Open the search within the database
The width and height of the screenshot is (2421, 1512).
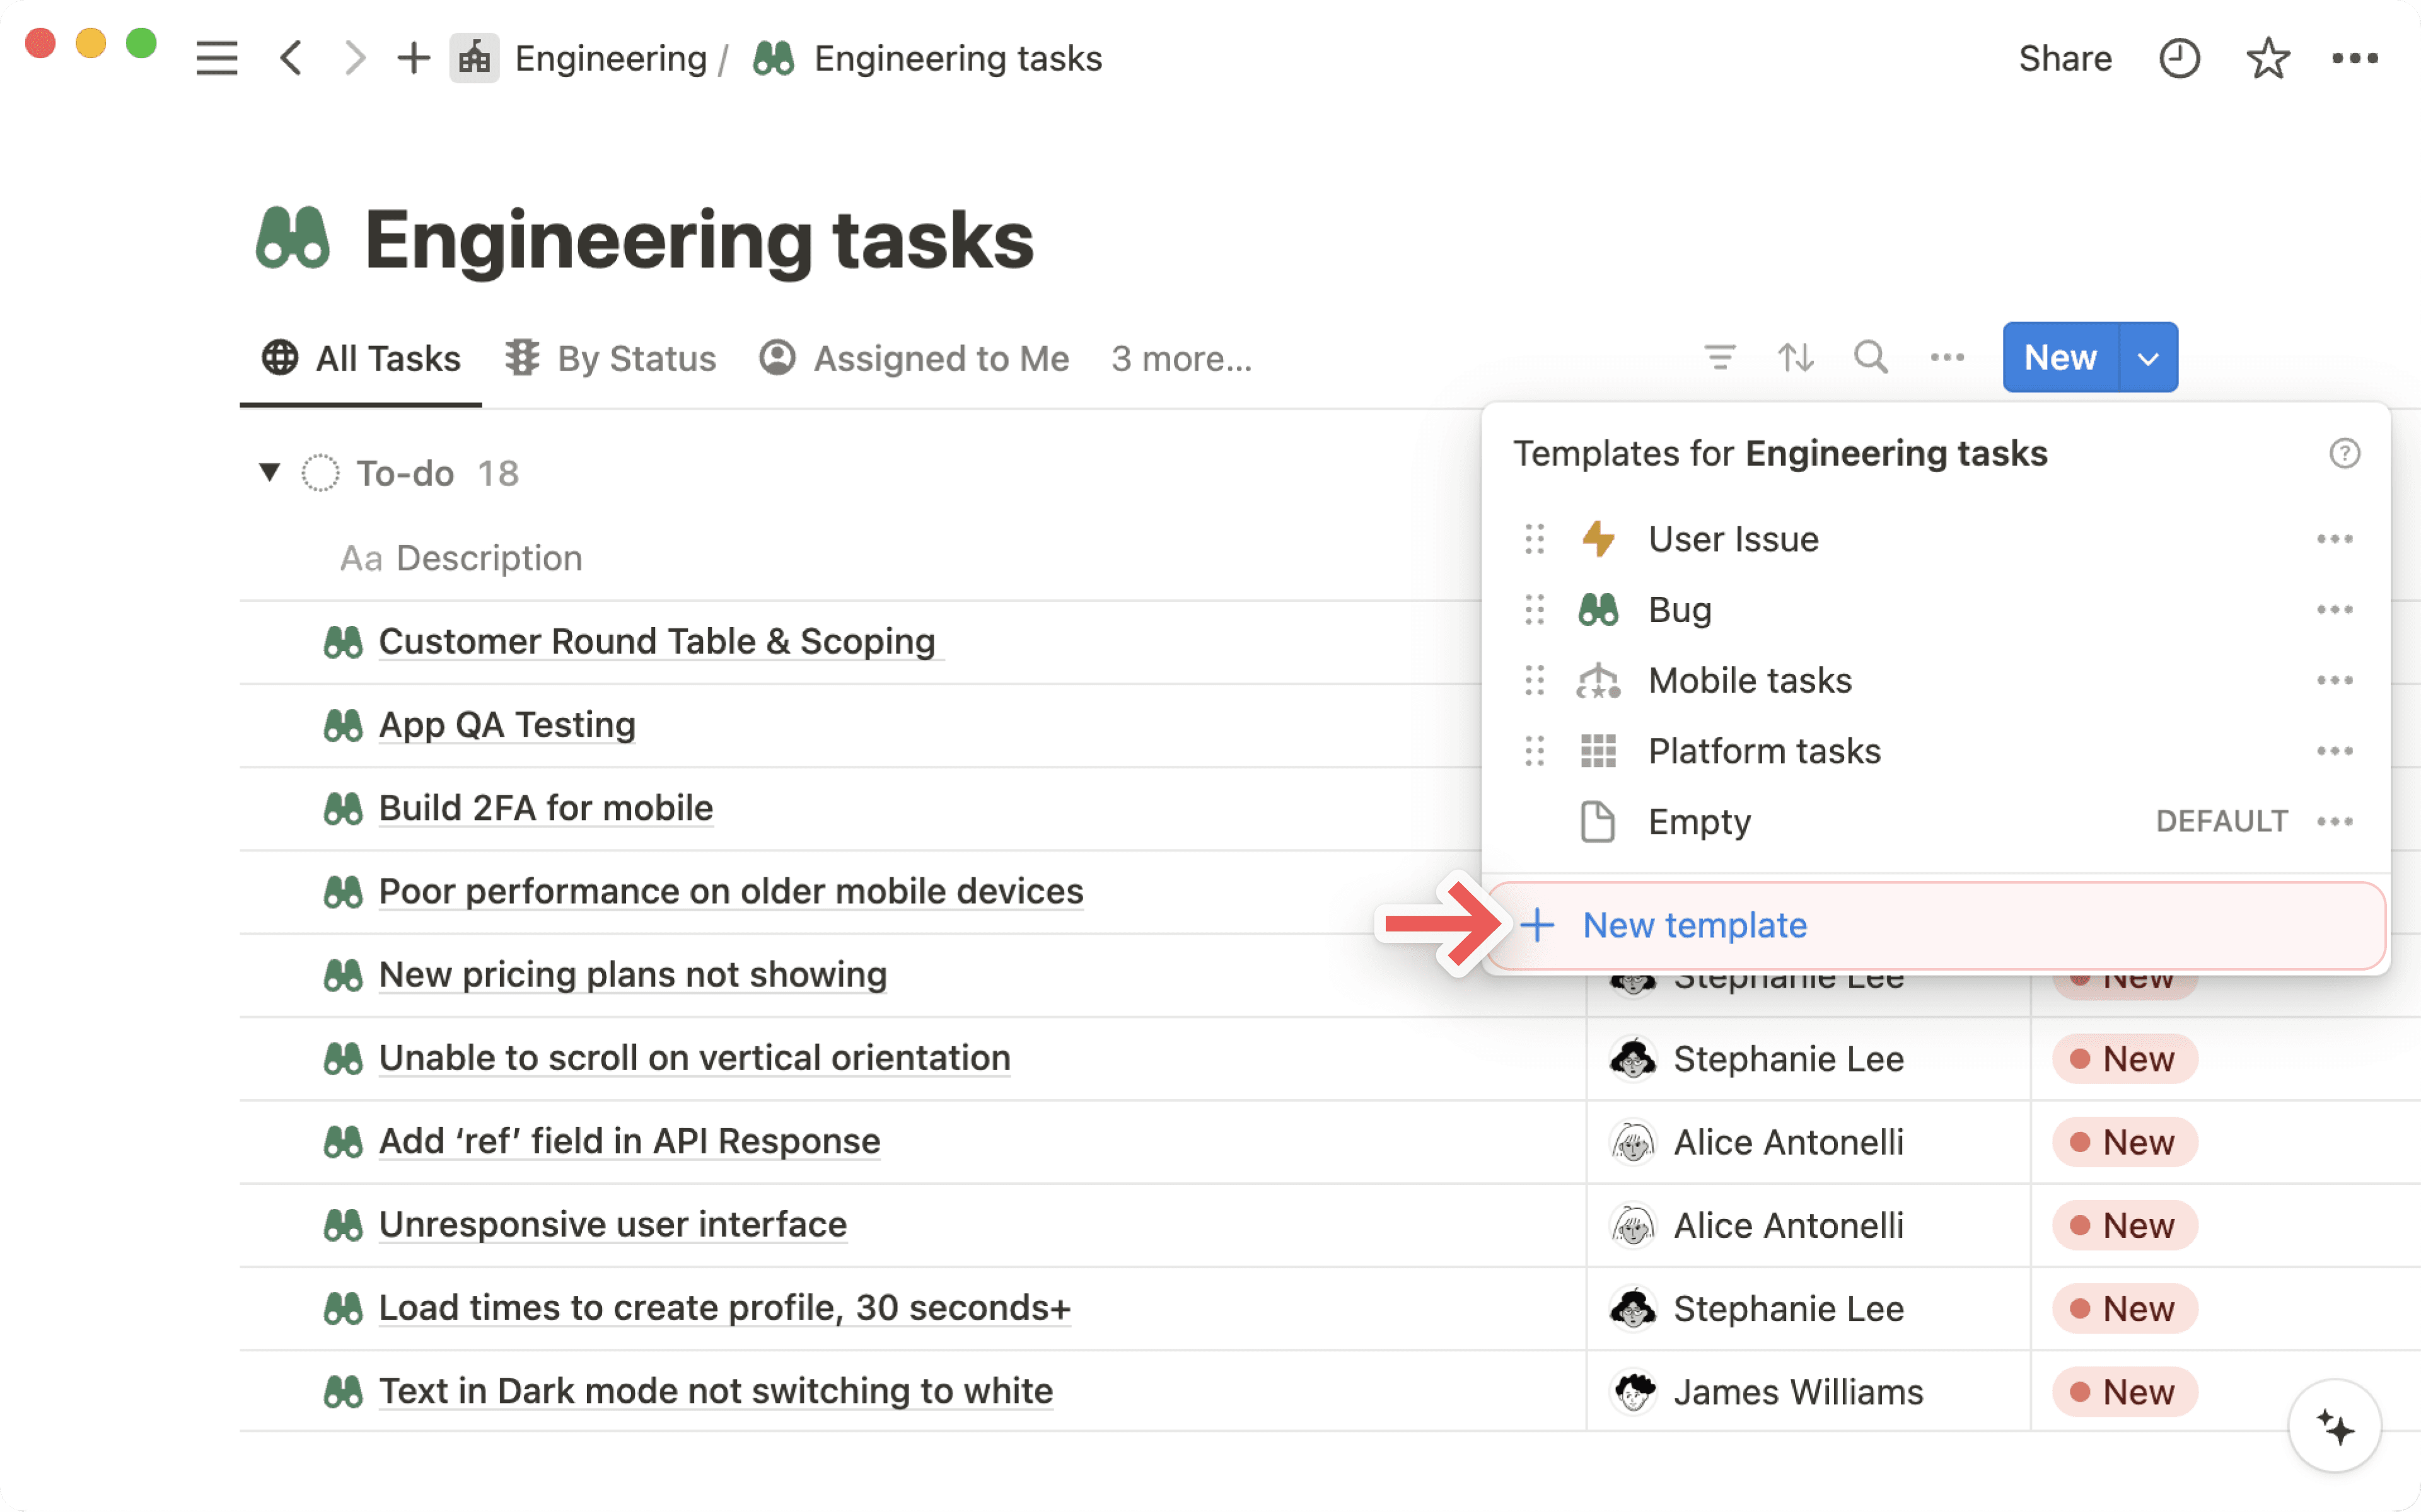(x=1871, y=357)
